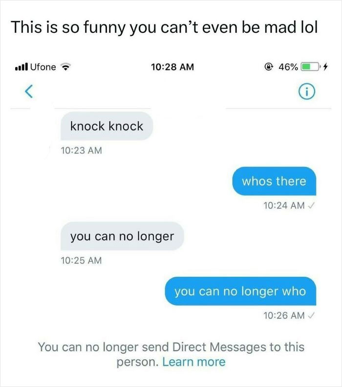Image resolution: width=342 pixels, height=387 pixels.
Task: Tap the 10:28 AM status bar clock
Action: coord(172,67)
